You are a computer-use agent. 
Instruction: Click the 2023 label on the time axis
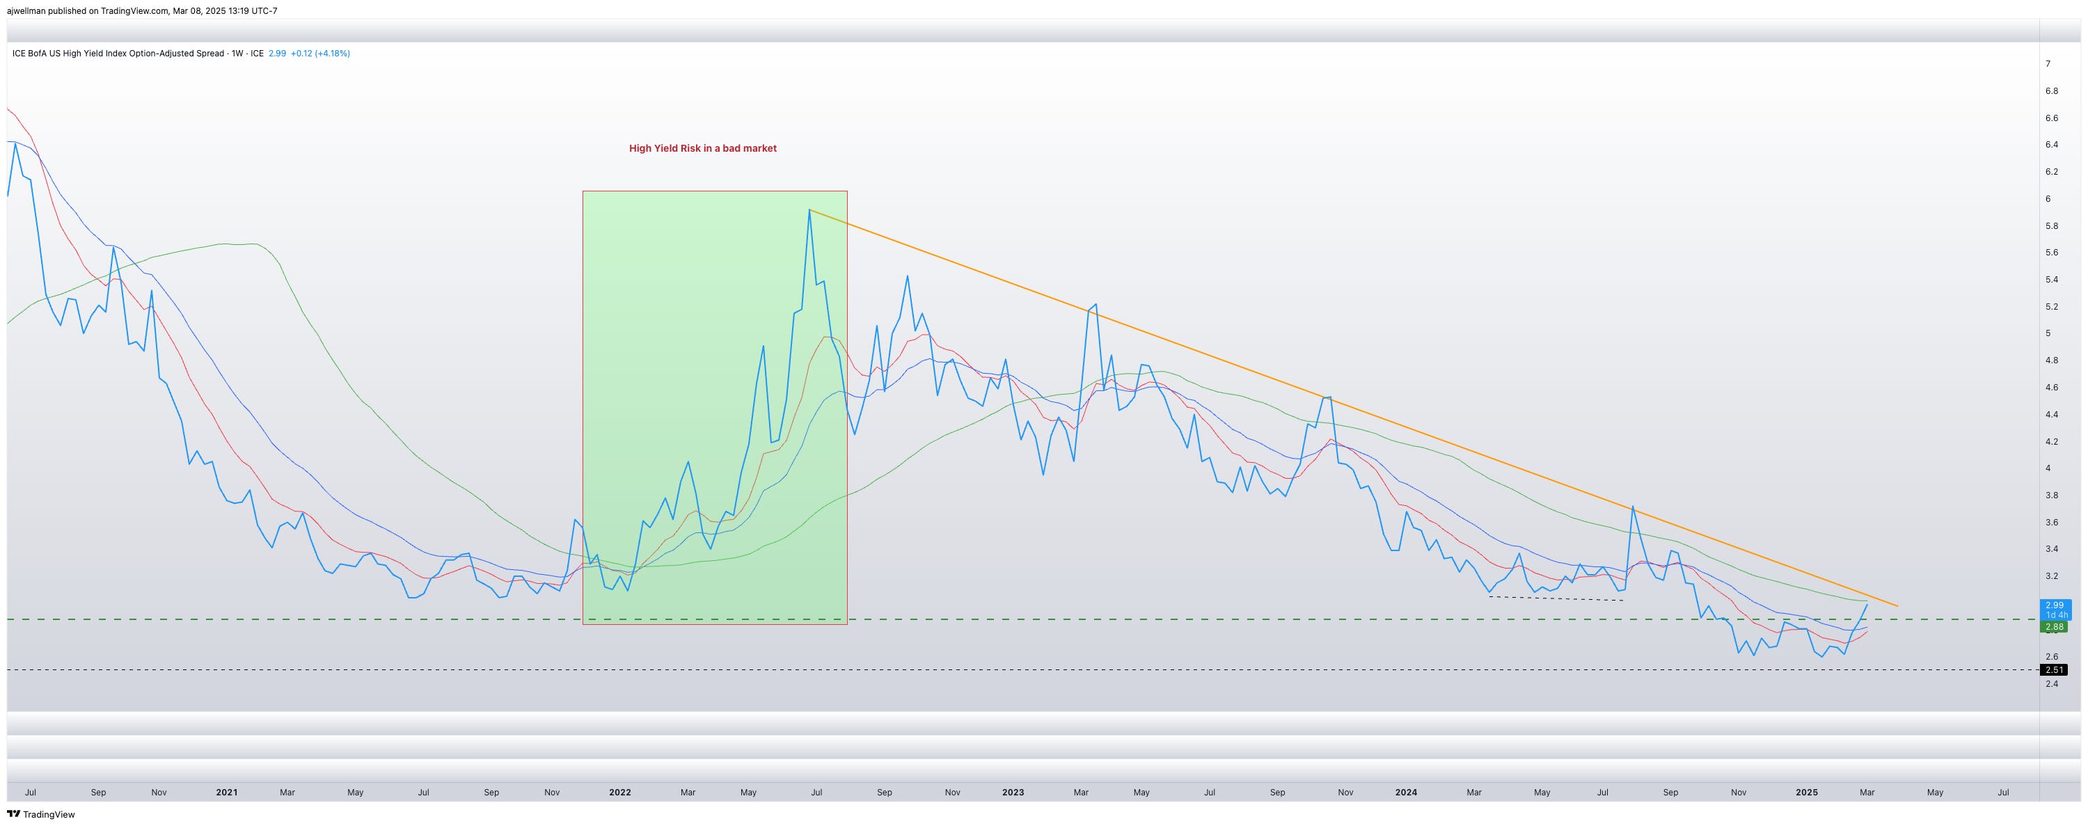(1013, 792)
